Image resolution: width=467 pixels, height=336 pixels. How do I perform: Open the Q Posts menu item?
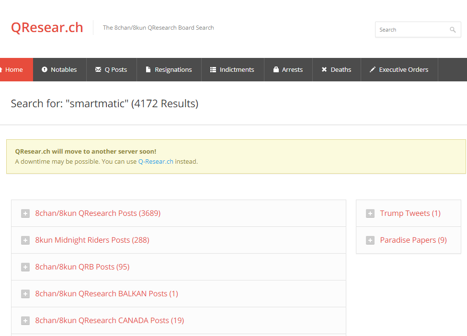coord(112,69)
